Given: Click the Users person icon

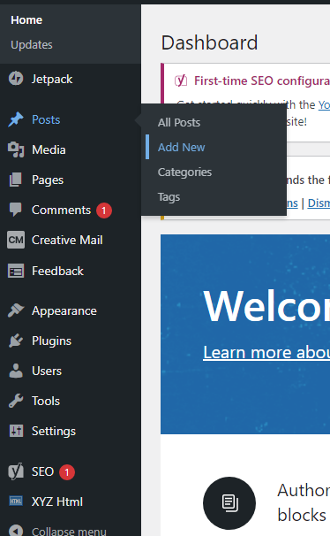Looking at the screenshot, I should point(16,371).
